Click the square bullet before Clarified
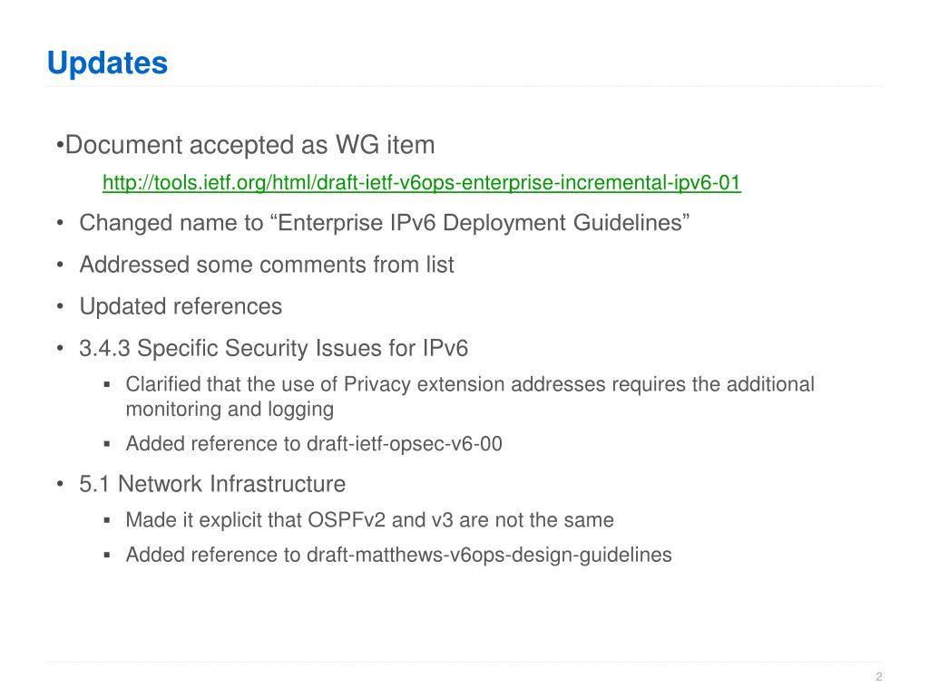Viewport: 929px width, 696px height. click(x=107, y=385)
